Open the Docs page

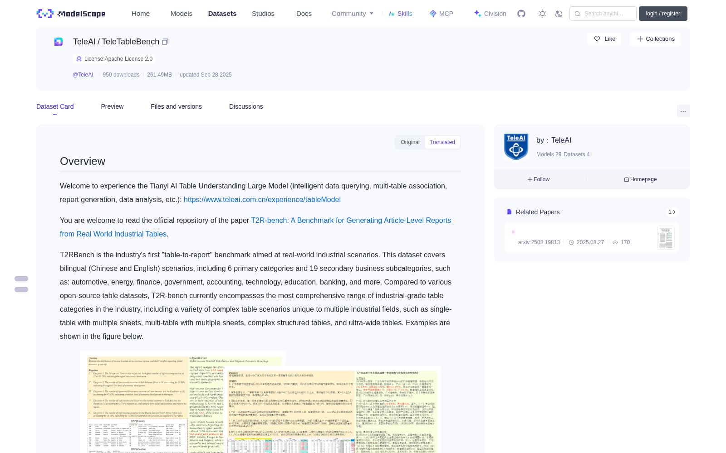tap(304, 14)
